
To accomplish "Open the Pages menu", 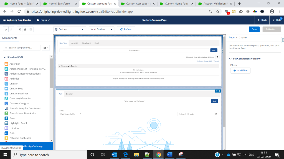I will click(44, 20).
